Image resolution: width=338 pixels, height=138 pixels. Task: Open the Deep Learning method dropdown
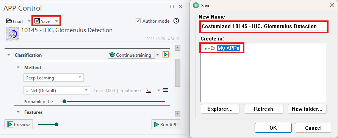tap(53, 78)
